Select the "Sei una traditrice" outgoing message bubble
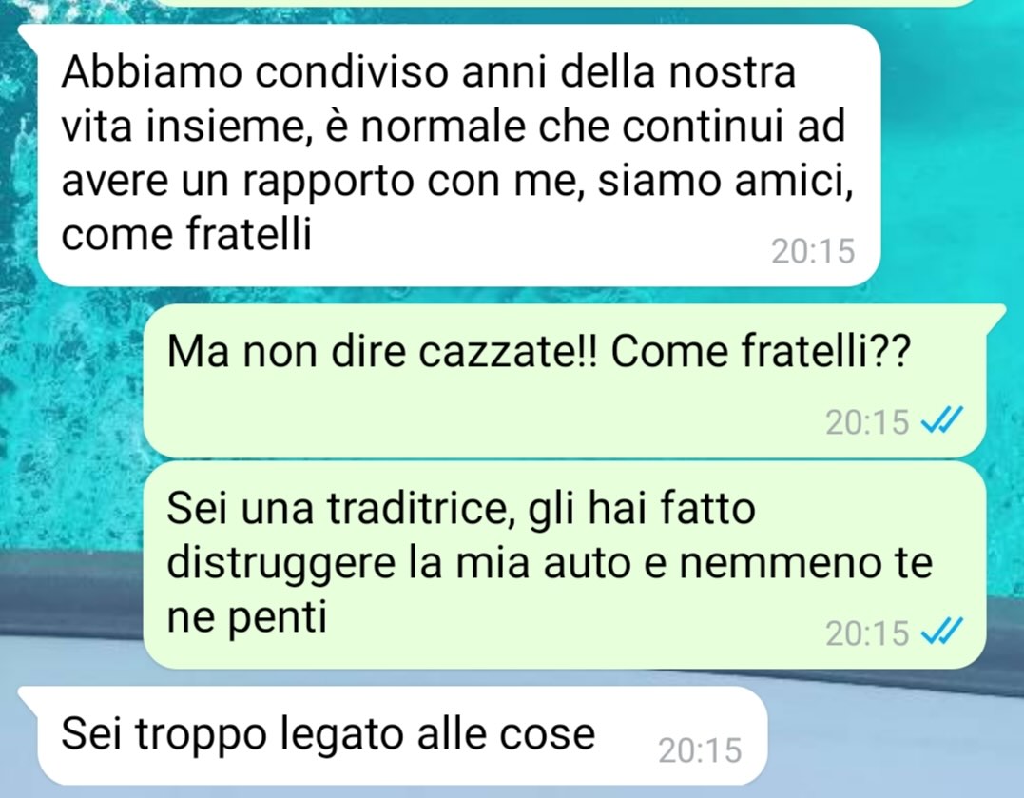Screen dimensions: 1024x798 (564, 565)
